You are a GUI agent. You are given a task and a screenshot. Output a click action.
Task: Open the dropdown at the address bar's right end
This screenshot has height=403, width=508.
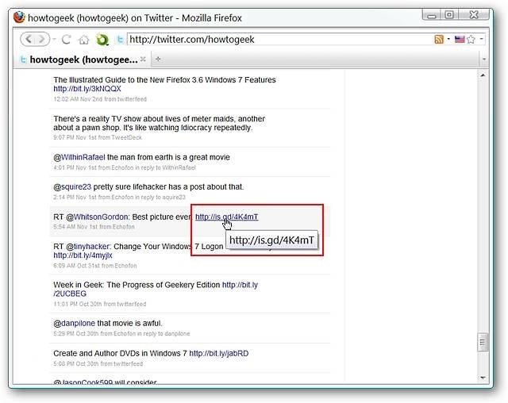[482, 39]
